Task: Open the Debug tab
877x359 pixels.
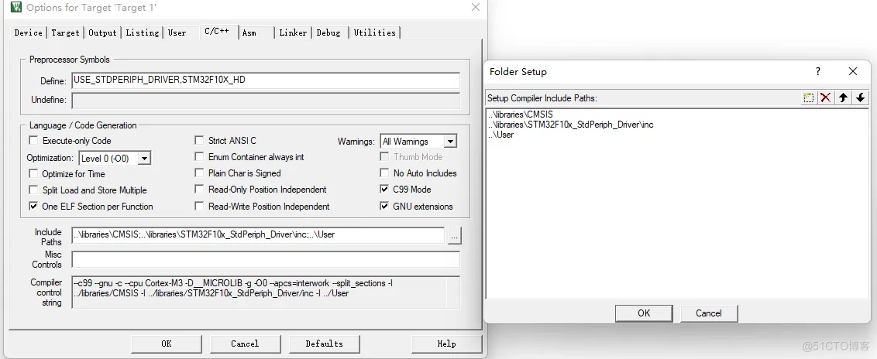Action: pyautogui.click(x=328, y=33)
